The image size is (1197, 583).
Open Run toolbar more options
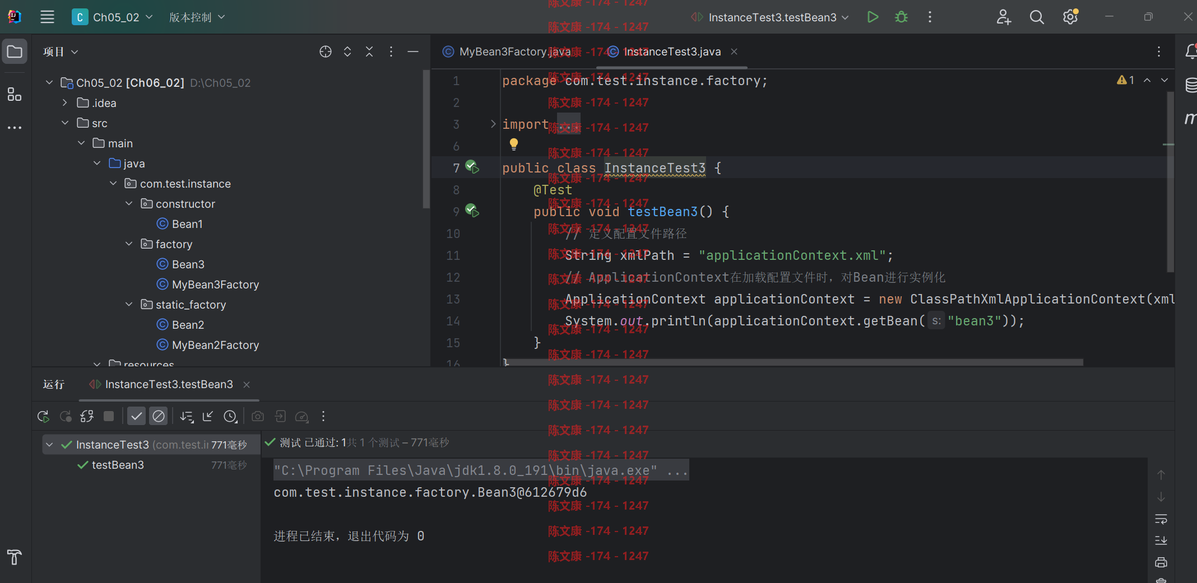click(x=323, y=416)
